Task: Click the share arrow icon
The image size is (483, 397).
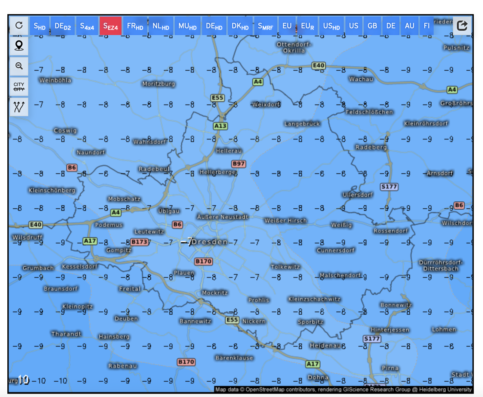Action: (462, 26)
